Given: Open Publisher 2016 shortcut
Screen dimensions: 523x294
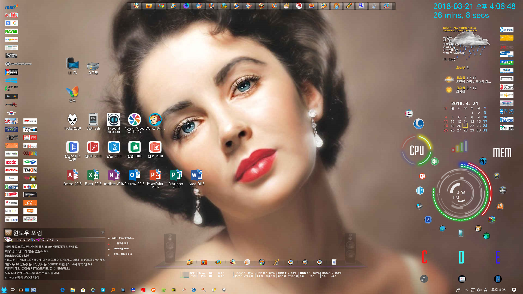Looking at the screenshot, I should click(176, 179).
